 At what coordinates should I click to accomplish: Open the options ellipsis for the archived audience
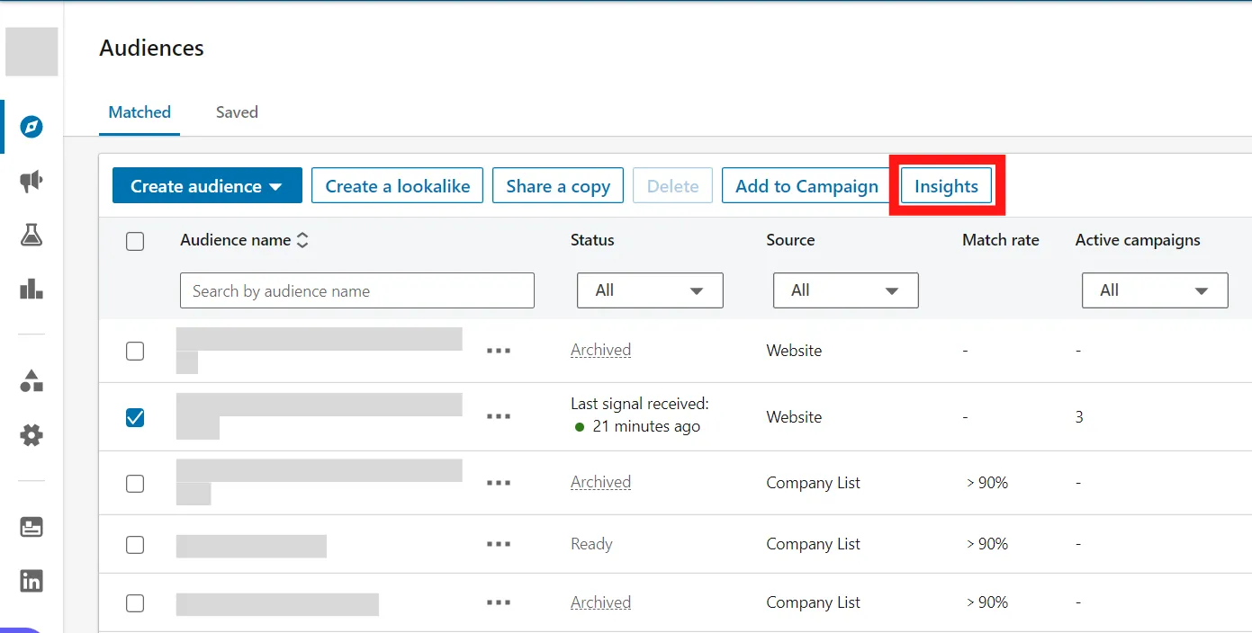point(498,350)
